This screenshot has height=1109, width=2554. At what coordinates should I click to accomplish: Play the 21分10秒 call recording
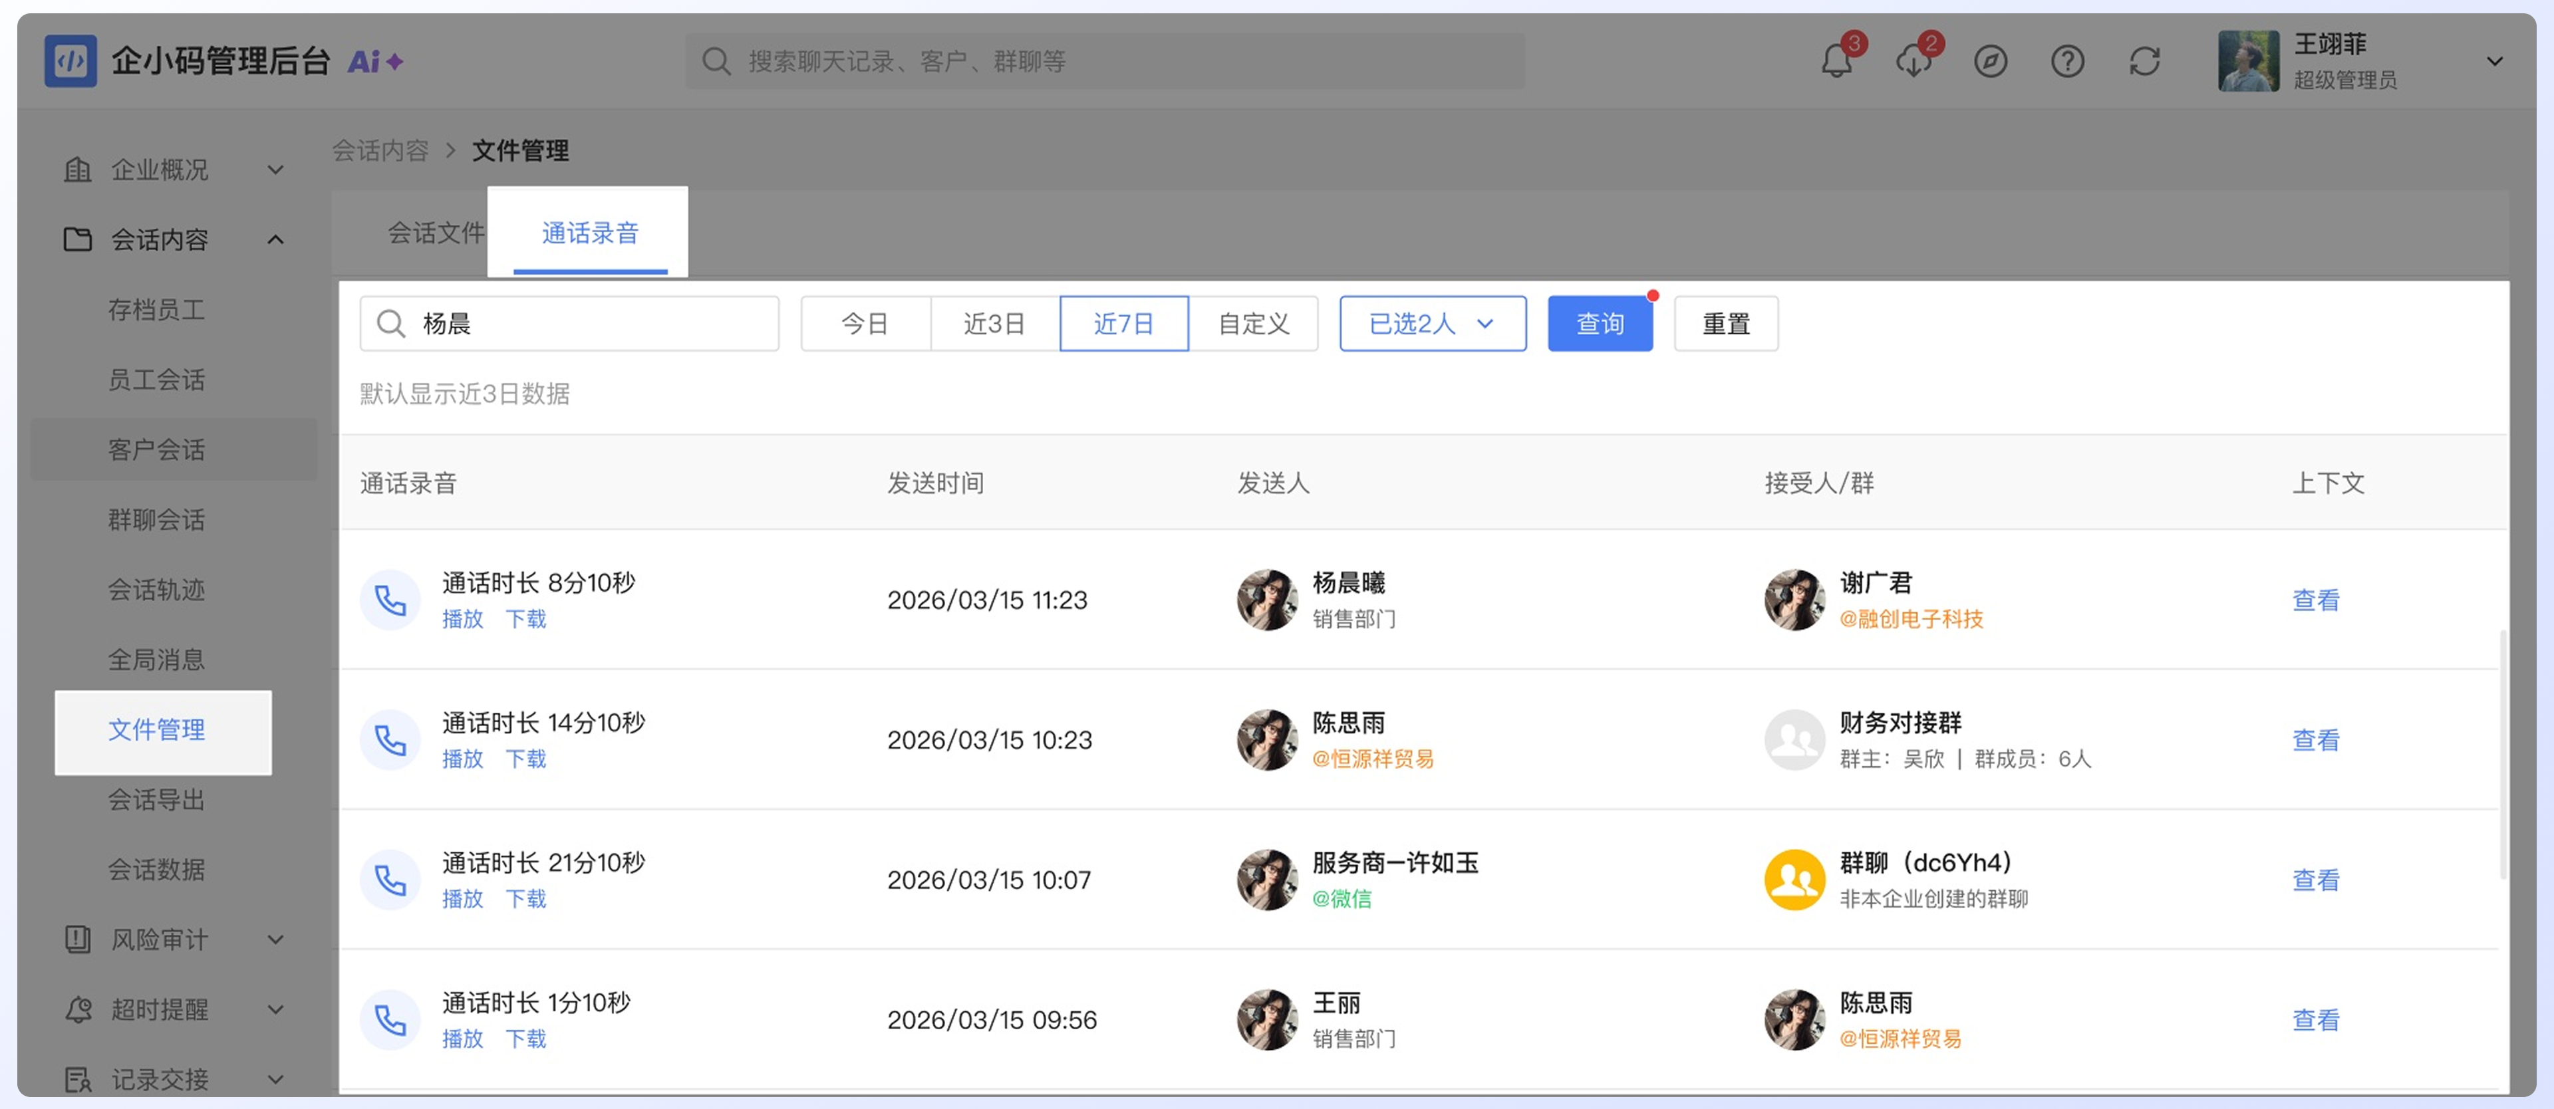tap(462, 899)
